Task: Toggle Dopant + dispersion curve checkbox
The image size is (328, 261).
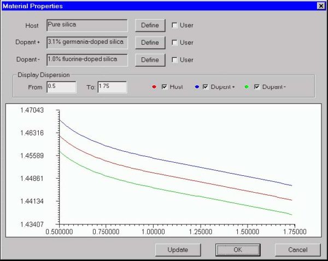Action: [x=206, y=87]
